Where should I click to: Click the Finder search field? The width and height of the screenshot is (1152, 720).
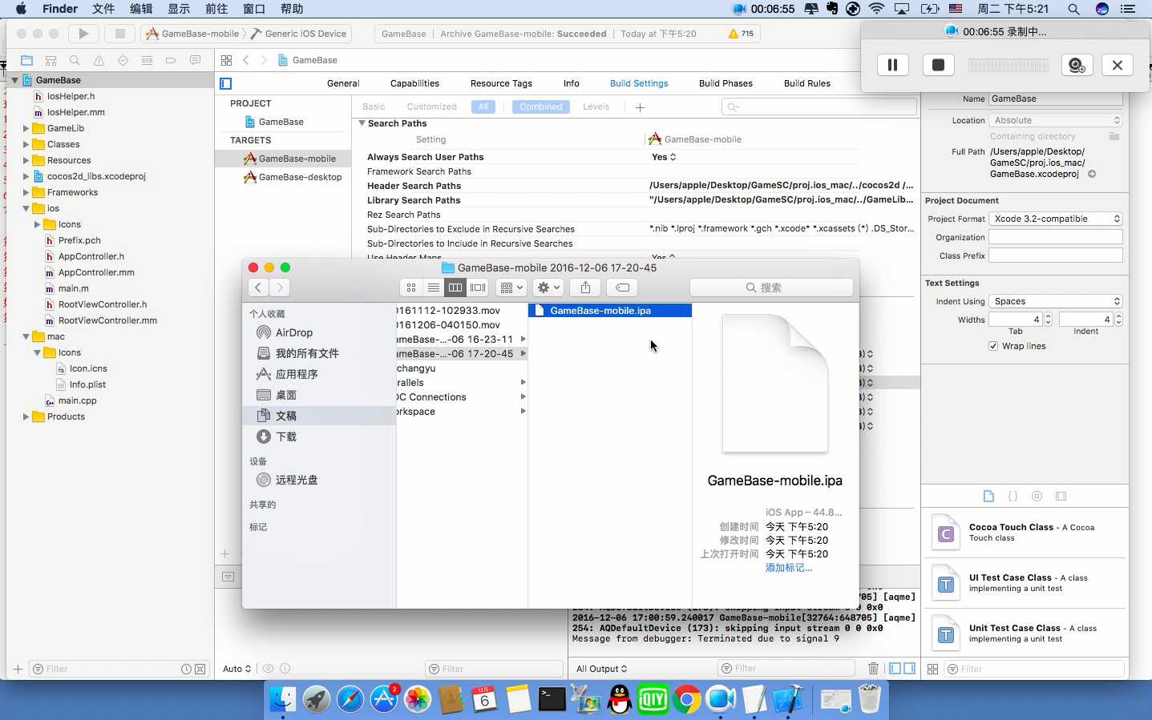click(x=771, y=288)
